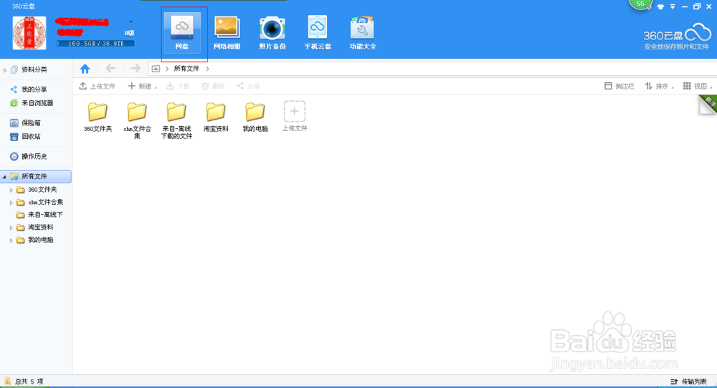Image resolution: width=717 pixels, height=388 pixels.
Task: Select 所有文件 in the breadcrumb path
Action: (186, 69)
